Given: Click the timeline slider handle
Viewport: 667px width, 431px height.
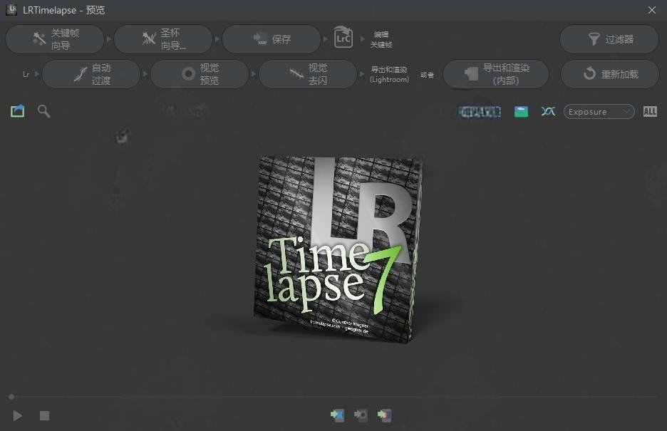Looking at the screenshot, I should (11, 397).
